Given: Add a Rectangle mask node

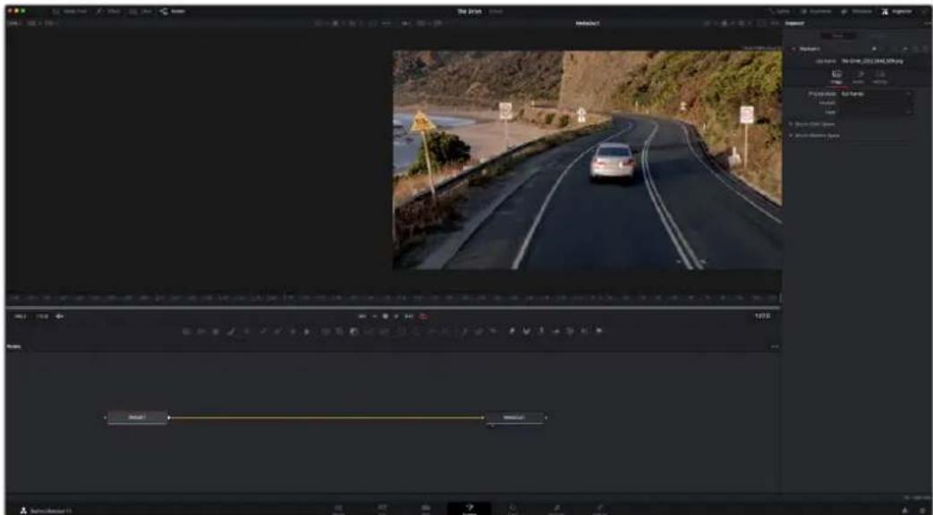Looking at the screenshot, I should pyautogui.click(x=401, y=331).
